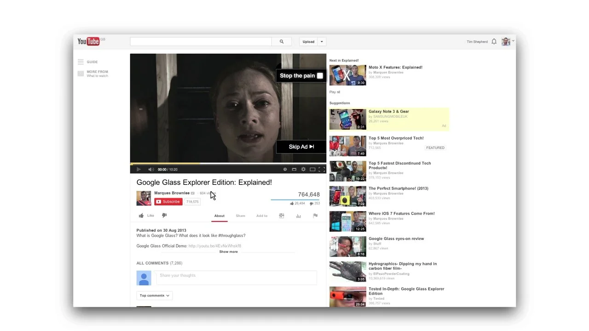Open the player settings gear
Image resolution: width=589 pixels, height=331 pixels.
click(x=303, y=170)
